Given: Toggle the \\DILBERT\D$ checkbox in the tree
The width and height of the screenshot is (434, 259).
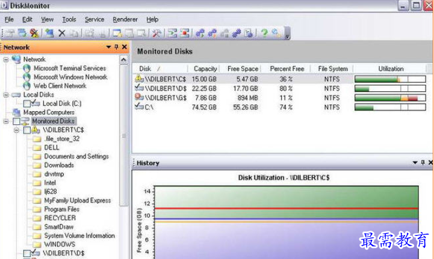Looking at the screenshot, I should (27, 254).
